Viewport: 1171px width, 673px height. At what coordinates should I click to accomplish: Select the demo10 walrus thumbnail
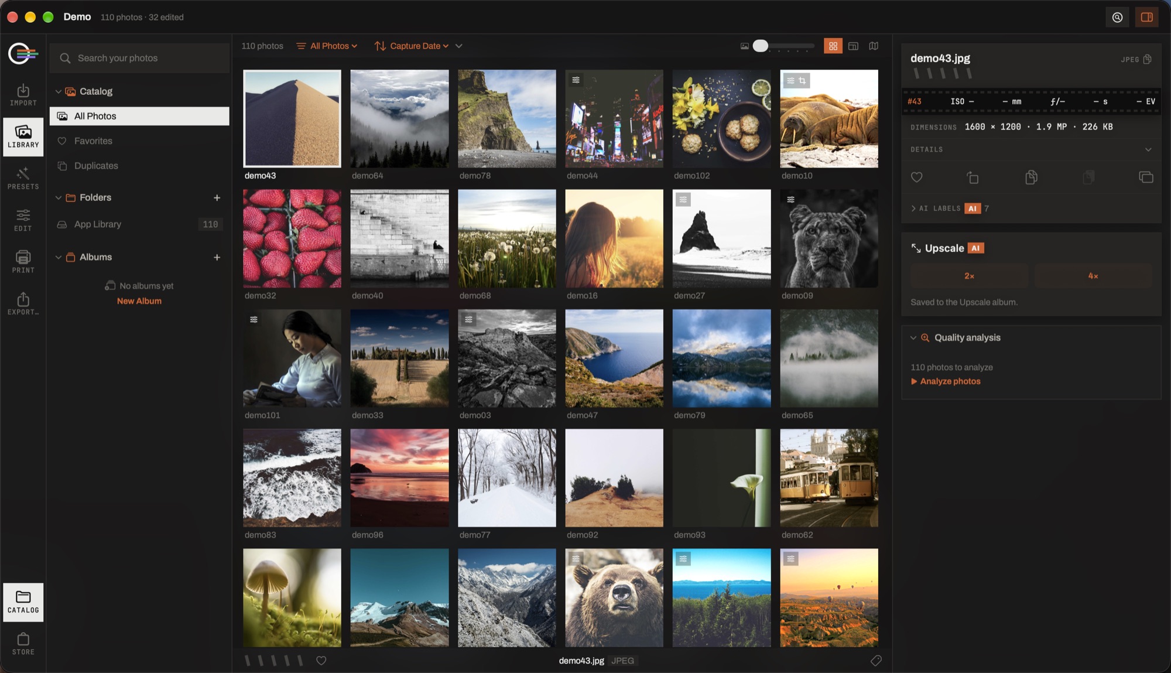point(828,119)
